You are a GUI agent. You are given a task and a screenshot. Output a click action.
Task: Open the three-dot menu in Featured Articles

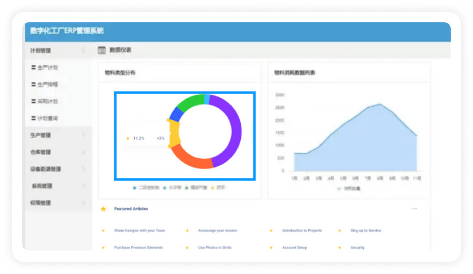pyautogui.click(x=414, y=209)
